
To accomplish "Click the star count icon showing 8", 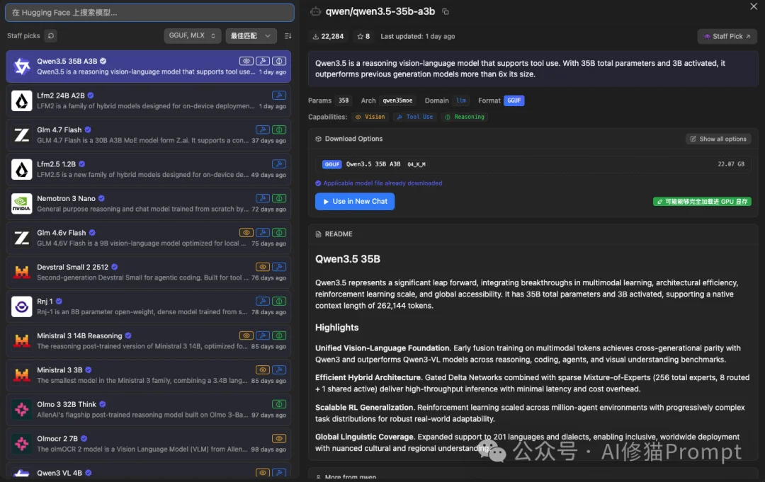I will [x=361, y=36].
